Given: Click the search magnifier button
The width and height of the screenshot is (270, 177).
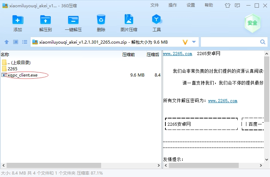Looking at the screenshot, I should pos(263,42).
